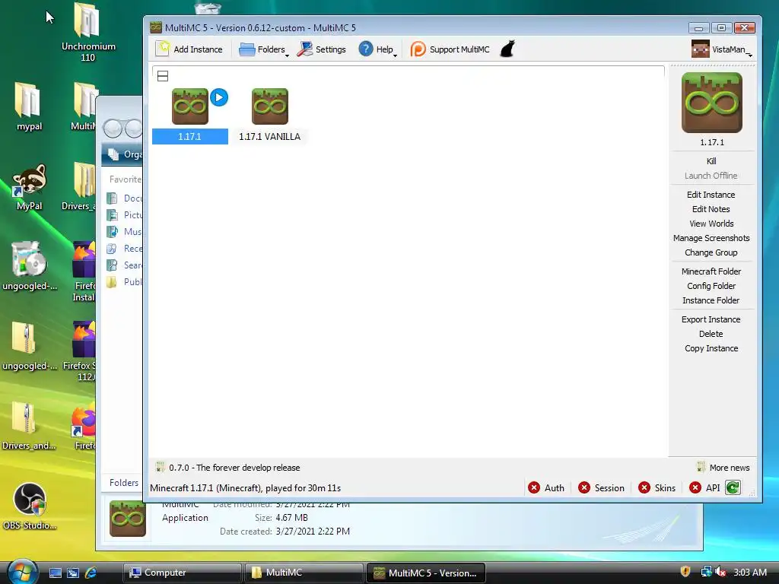Click the 'played for 30m 11s' status text
Image resolution: width=779 pixels, height=584 pixels.
tap(303, 488)
